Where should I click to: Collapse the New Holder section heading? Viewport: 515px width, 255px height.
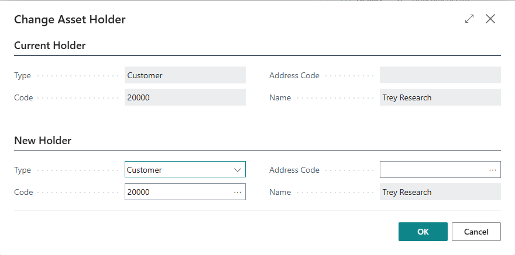click(43, 141)
